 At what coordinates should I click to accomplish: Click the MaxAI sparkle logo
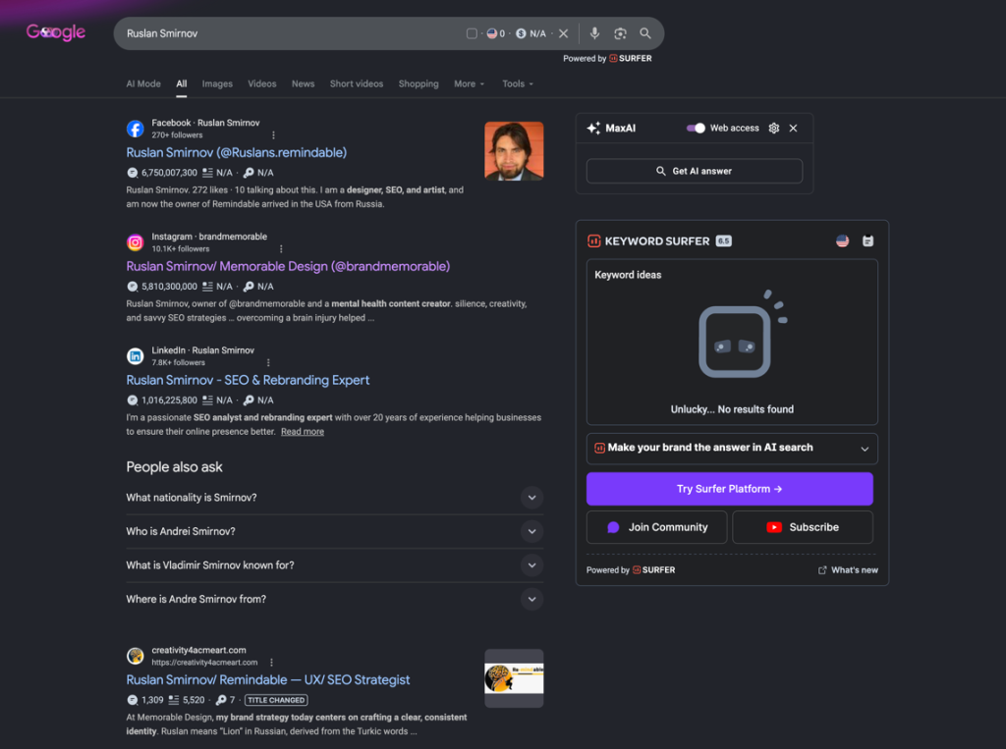593,129
